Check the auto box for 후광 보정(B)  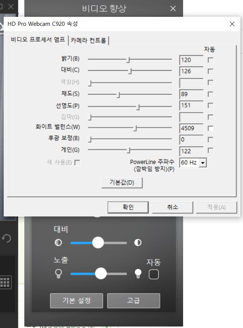[x=210, y=140]
